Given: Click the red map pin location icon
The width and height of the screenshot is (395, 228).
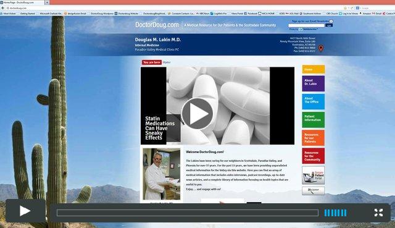Looking at the screenshot, I should (x=321, y=48).
